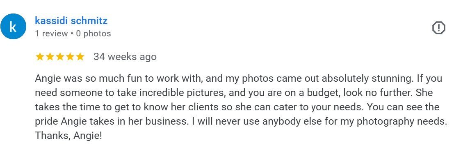The height and width of the screenshot is (152, 470).
Task: Select the second gold rating star
Action: click(50, 57)
